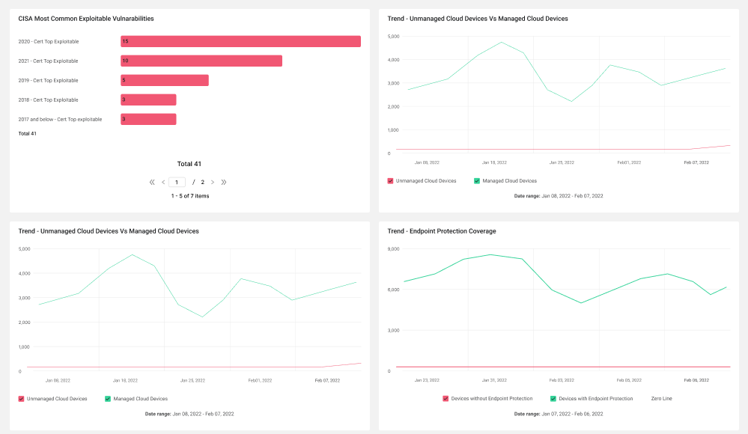
Task: Click the Jan 31, 2022 axis date
Action: [494, 381]
